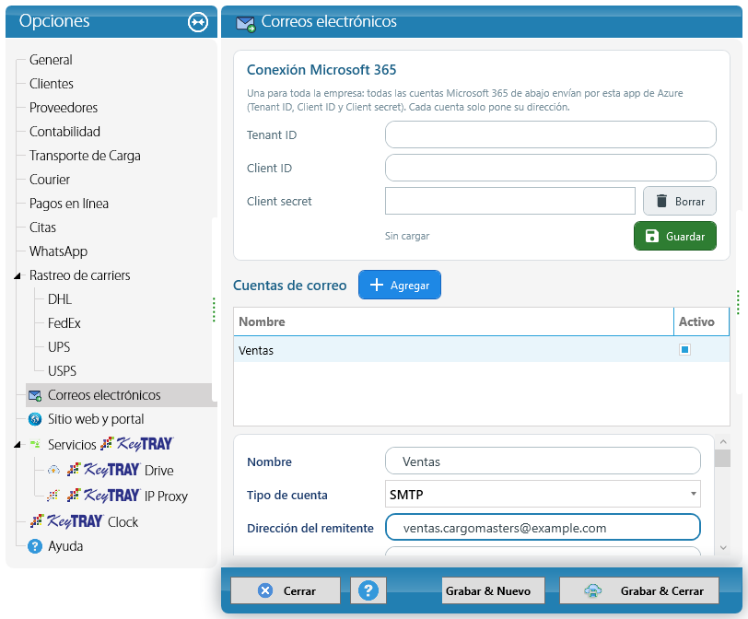Image resolution: width=748 pixels, height=619 pixels.
Task: Click the KeyTRAY Drive cloud icon
Action: (x=54, y=470)
